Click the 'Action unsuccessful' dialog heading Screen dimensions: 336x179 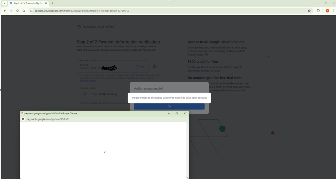pos(148,88)
